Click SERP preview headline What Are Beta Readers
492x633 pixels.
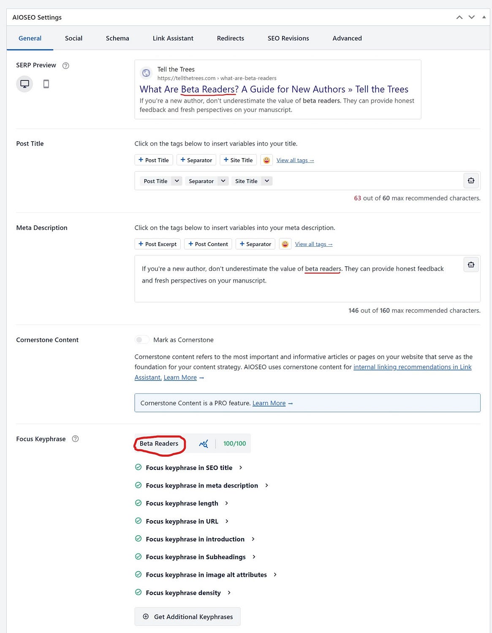click(274, 89)
